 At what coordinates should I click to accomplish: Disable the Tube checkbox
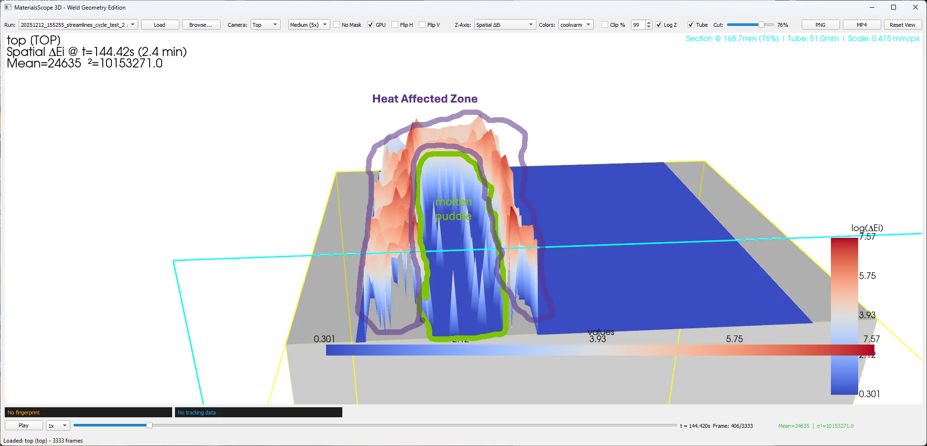point(690,24)
